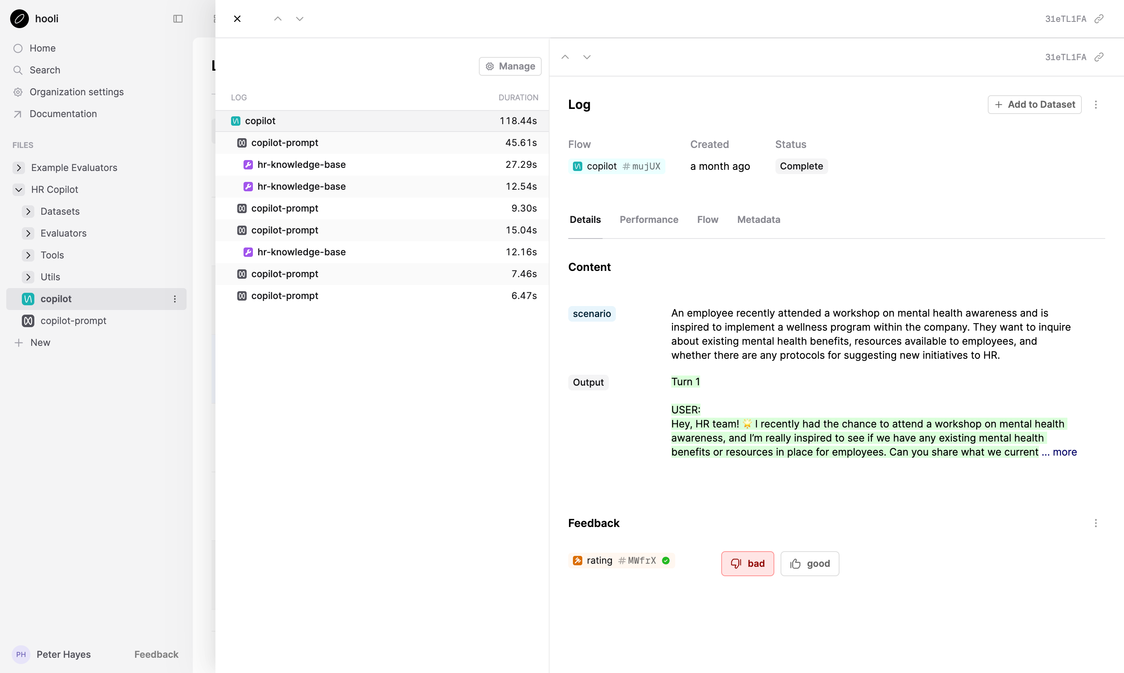
Task: Go to next log with down chevron
Action: (x=299, y=19)
